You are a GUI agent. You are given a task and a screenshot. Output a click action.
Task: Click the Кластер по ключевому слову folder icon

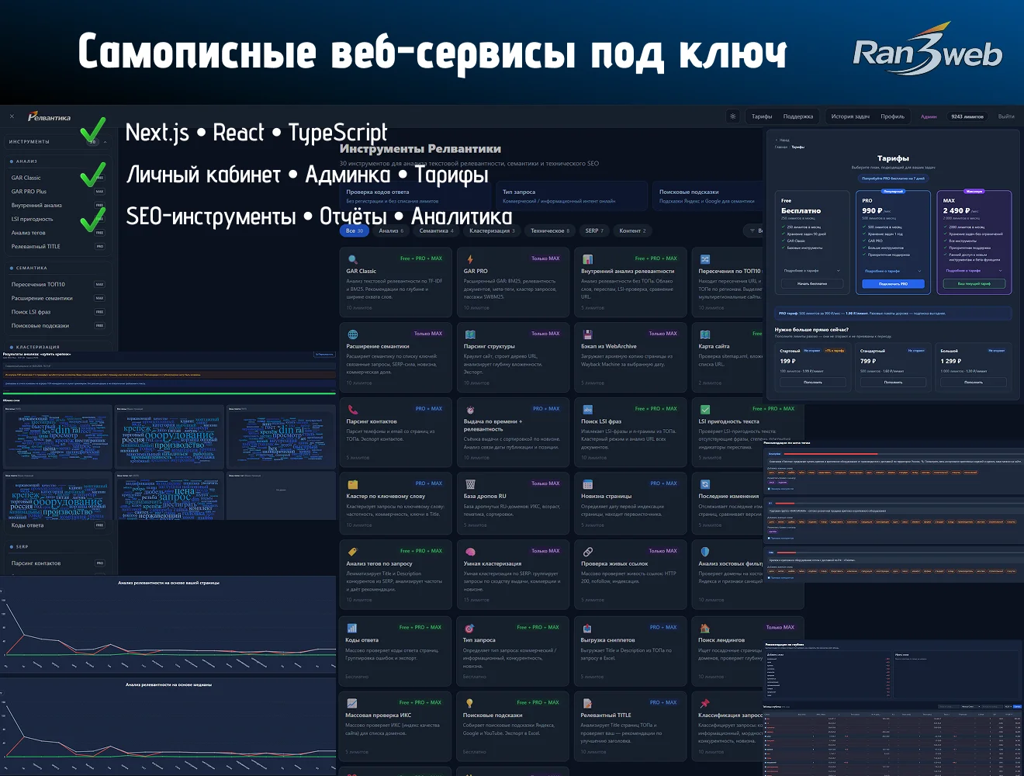[x=352, y=484]
